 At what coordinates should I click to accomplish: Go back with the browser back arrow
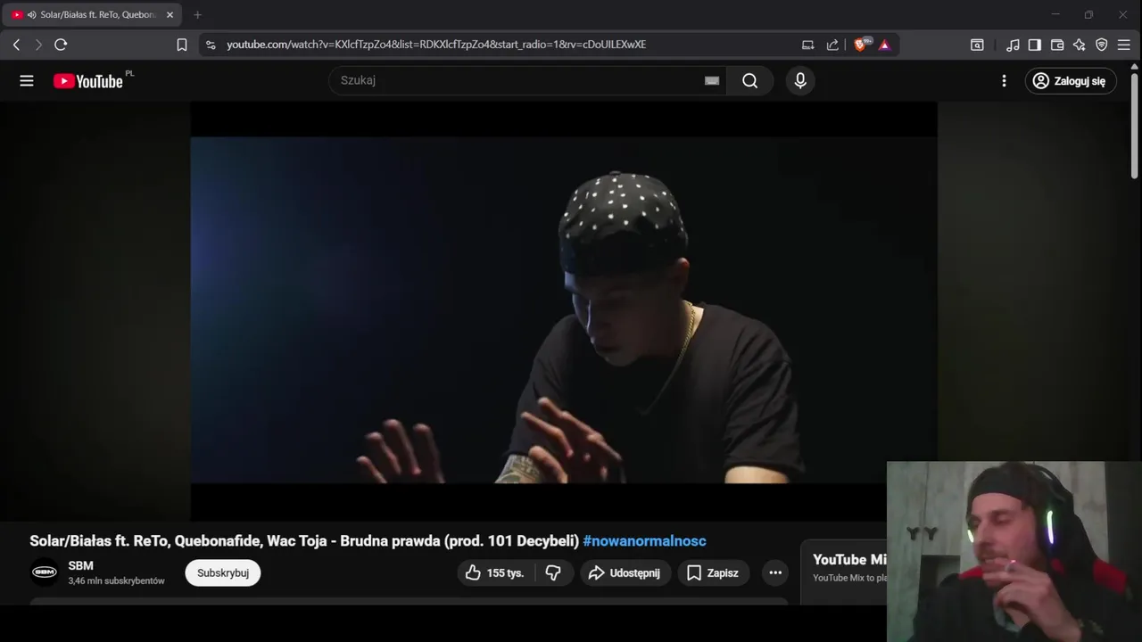coord(16,45)
